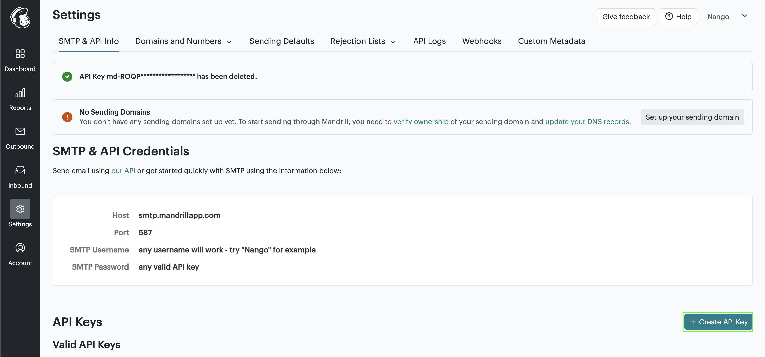Open the Dashboard grid icon
The width and height of the screenshot is (765, 357).
tap(20, 54)
